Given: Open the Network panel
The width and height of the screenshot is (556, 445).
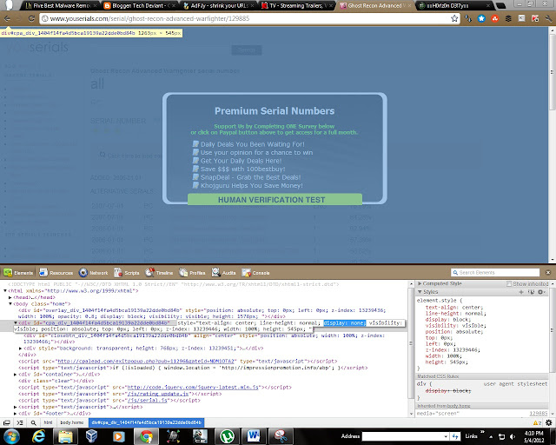Looking at the screenshot, I should (93, 273).
